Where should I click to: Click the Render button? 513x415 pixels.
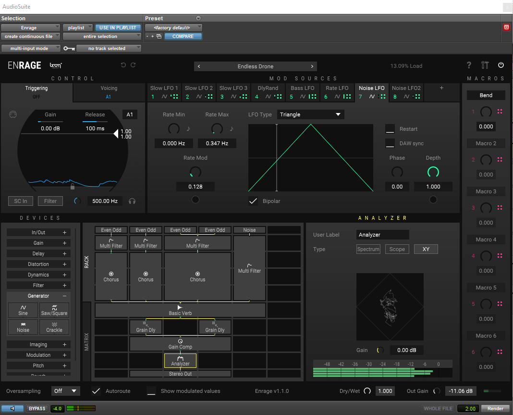[x=495, y=408]
